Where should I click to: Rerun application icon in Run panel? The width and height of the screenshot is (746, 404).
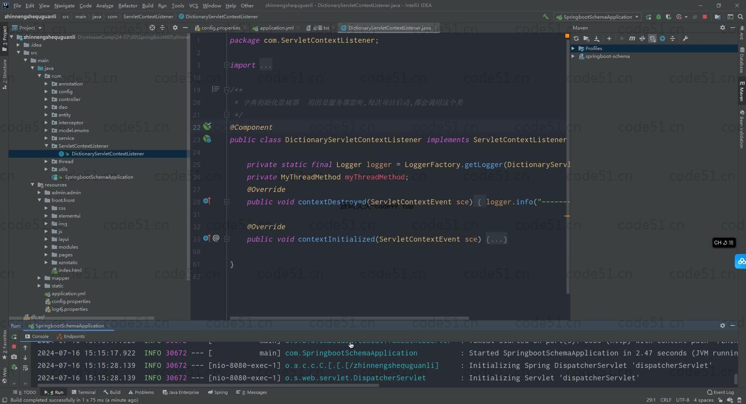(14, 336)
